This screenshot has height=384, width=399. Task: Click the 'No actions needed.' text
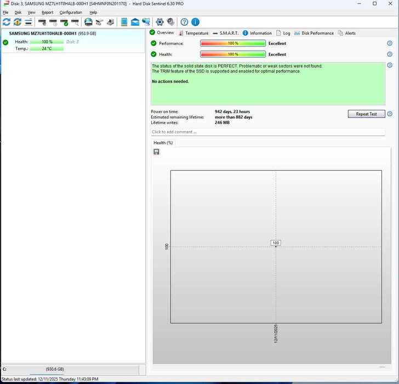pos(170,82)
